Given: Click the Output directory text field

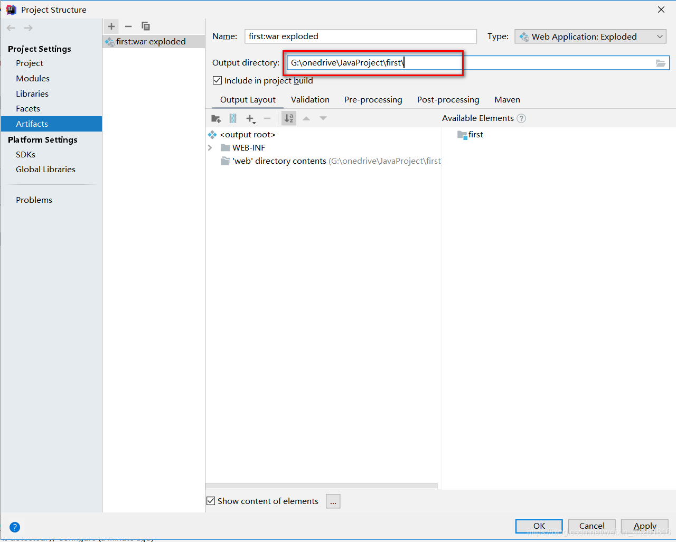Looking at the screenshot, I should click(478, 63).
